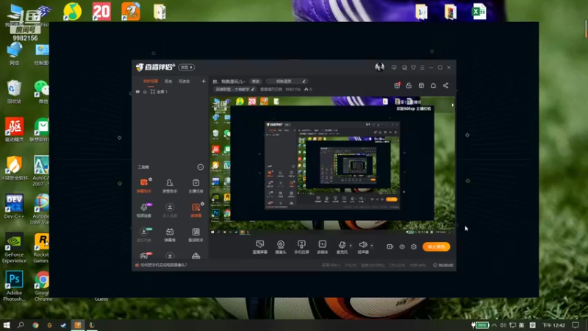Image resolution: width=588 pixels, height=331 pixels.
Task: Click the 停止直播 orange button
Action: 436,246
